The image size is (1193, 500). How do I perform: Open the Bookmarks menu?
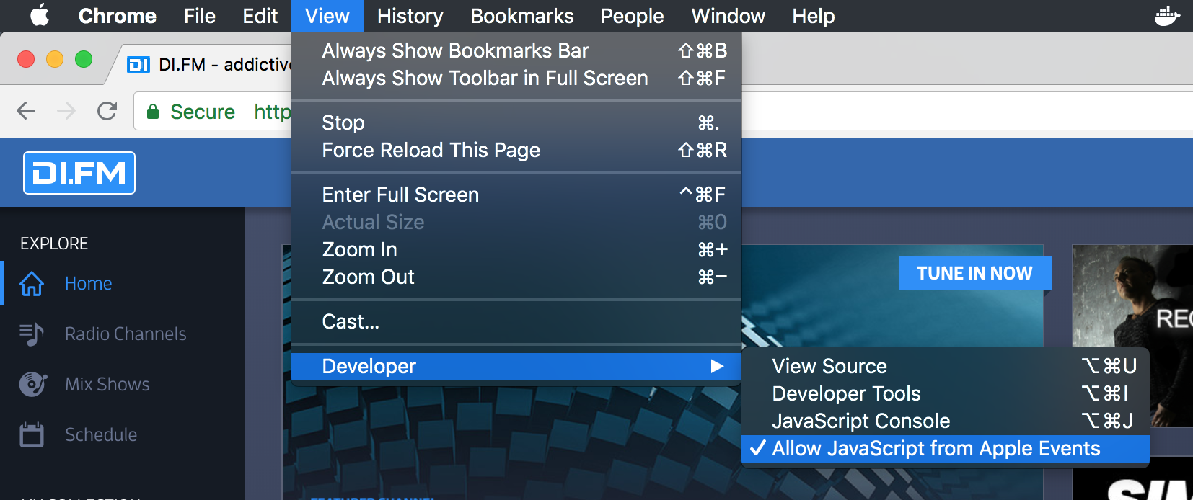click(x=522, y=16)
